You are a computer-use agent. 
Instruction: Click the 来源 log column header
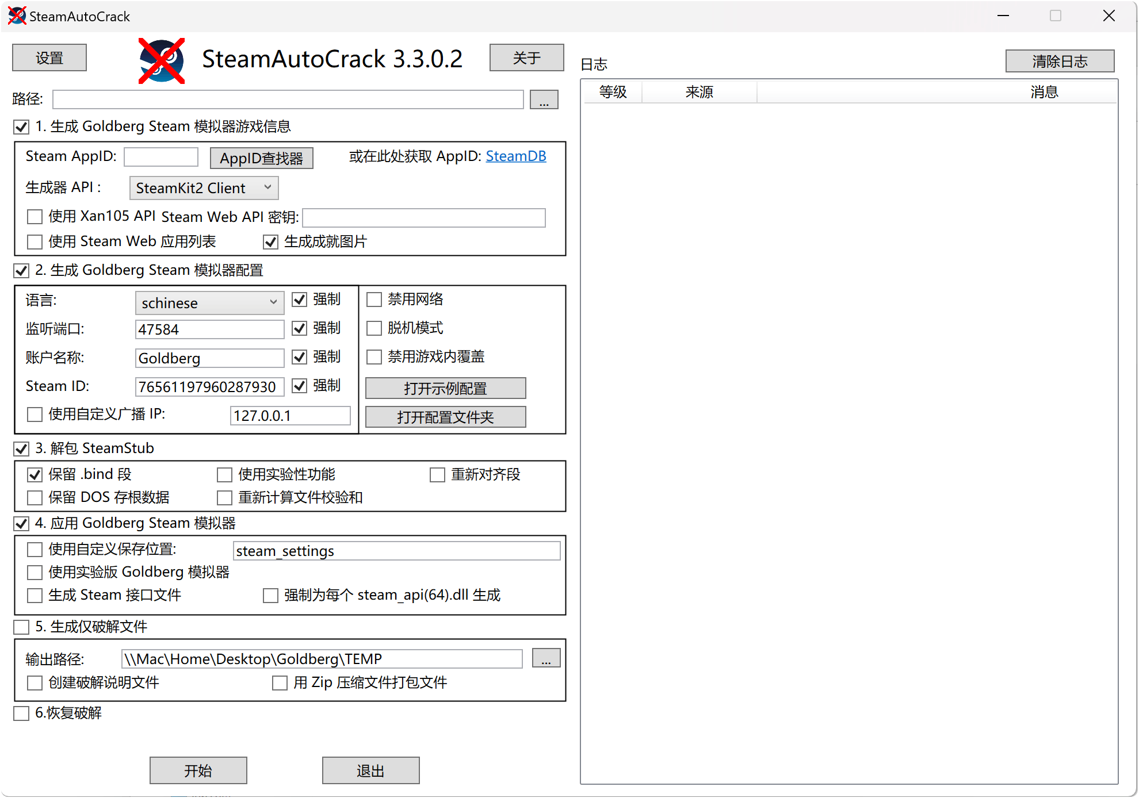(700, 92)
